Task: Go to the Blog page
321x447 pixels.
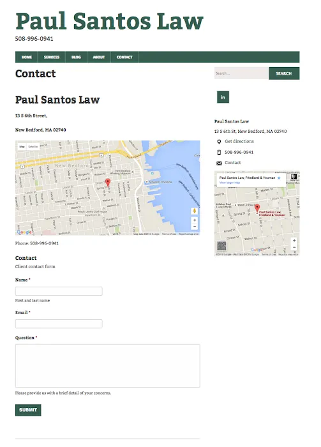Action: coord(76,57)
